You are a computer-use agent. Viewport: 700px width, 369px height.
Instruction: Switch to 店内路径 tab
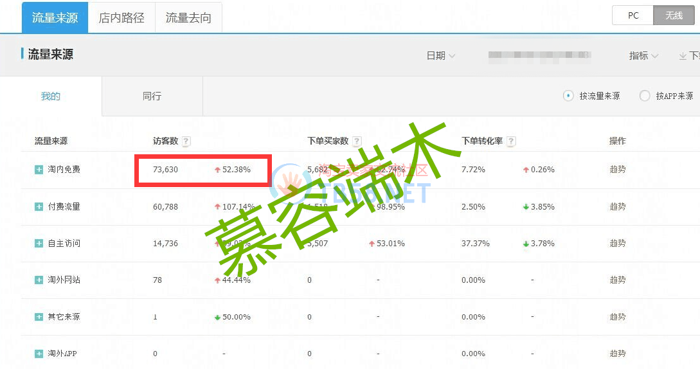coord(121,18)
